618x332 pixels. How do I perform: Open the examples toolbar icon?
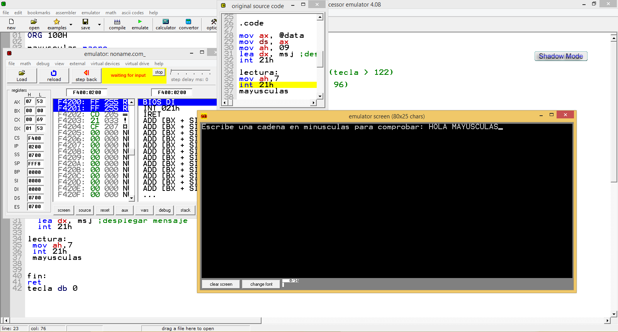(x=57, y=24)
